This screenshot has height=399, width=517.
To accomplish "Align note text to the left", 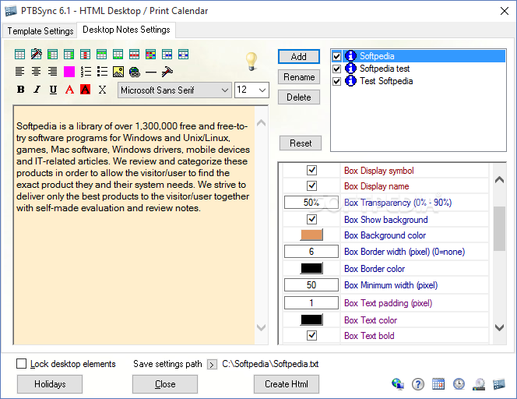I will (x=19, y=71).
